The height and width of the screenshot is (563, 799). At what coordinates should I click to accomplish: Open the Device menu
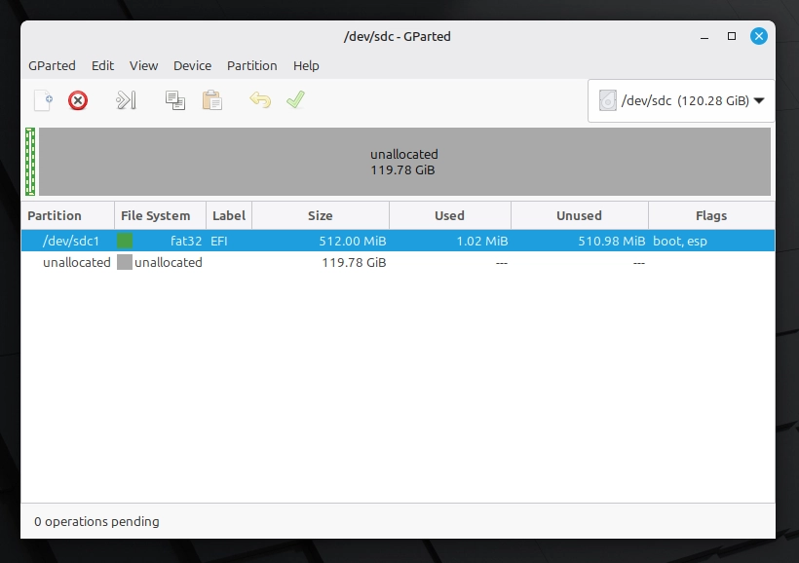tap(192, 65)
